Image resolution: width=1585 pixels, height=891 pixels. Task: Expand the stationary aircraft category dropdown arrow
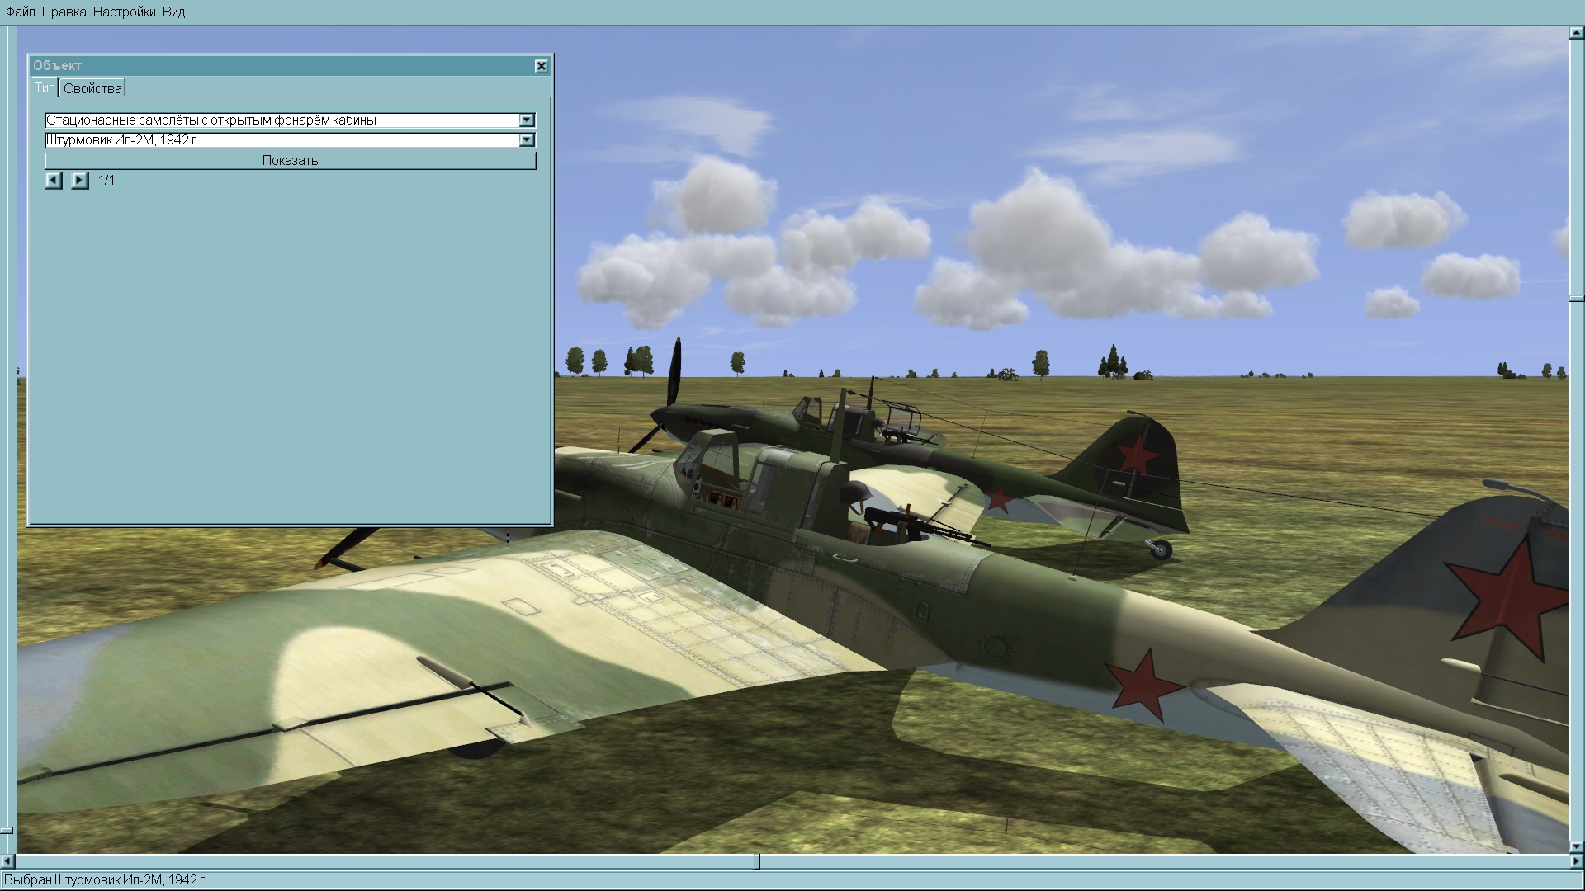(x=527, y=120)
